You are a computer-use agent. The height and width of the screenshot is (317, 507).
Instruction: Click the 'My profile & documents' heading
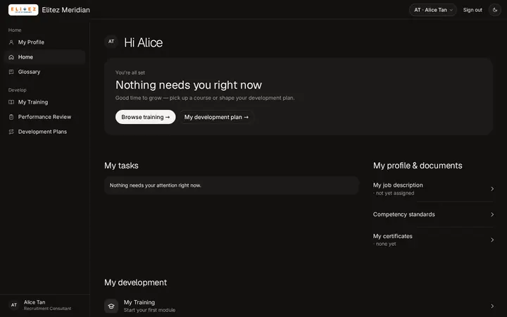click(x=418, y=166)
